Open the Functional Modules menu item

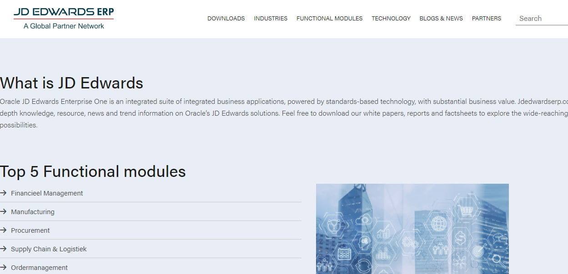click(330, 19)
